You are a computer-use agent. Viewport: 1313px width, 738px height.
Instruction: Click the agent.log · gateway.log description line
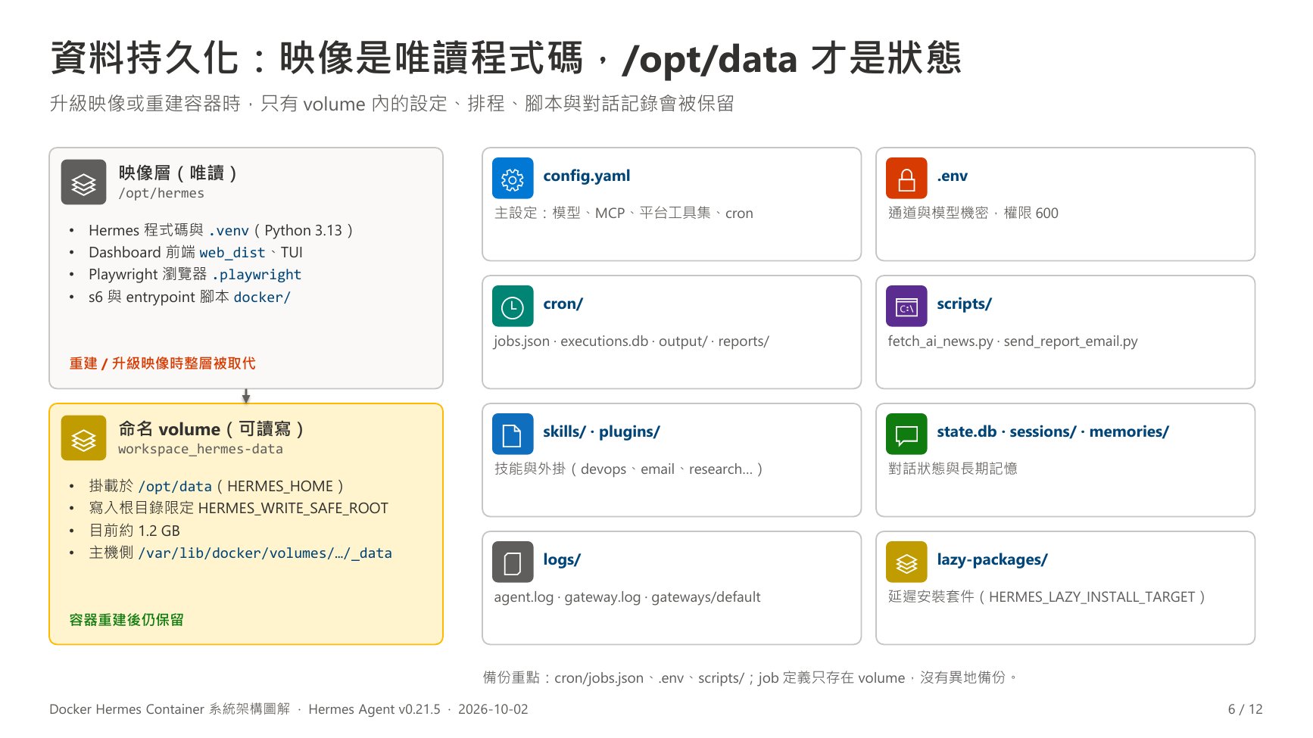627,597
